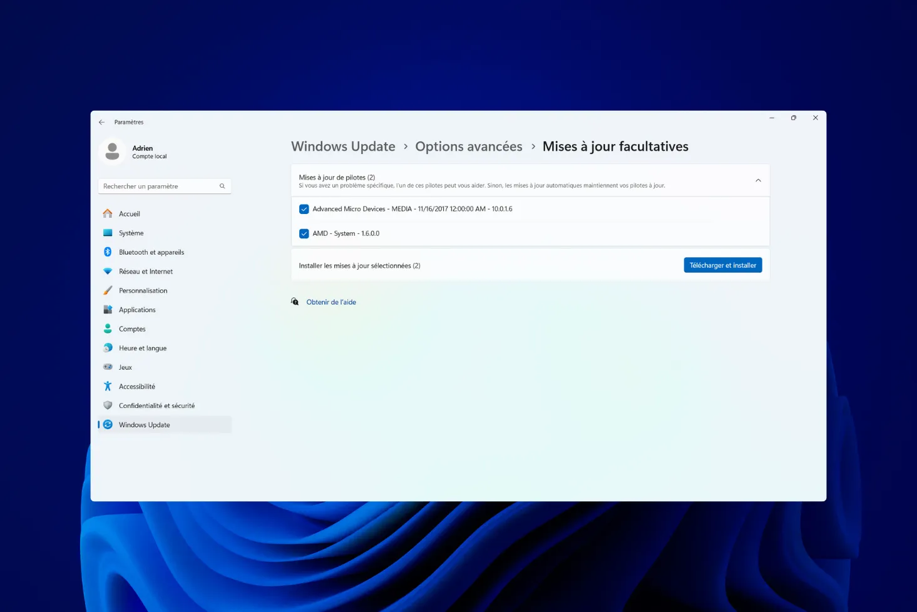Open the Jeux gamepad icon

pos(108,367)
